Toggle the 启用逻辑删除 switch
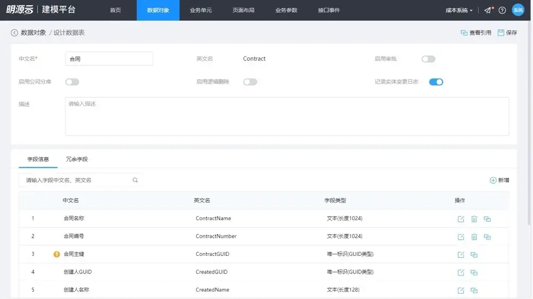The width and height of the screenshot is (533, 299). pos(250,82)
